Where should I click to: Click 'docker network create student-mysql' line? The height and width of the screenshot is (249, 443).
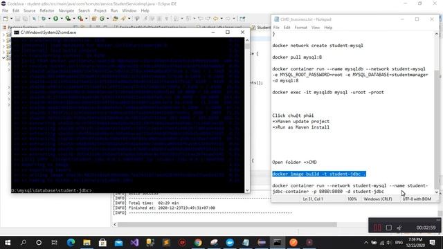[x=318, y=46]
